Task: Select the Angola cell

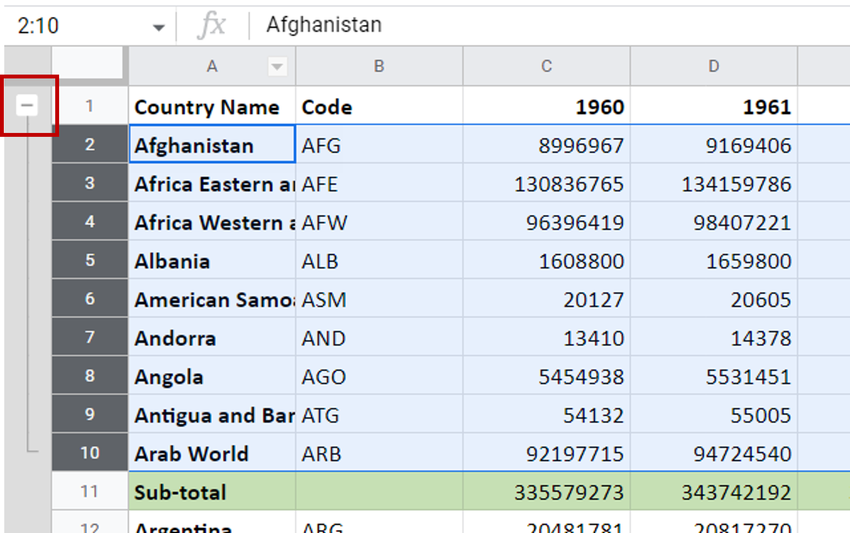Action: point(212,375)
